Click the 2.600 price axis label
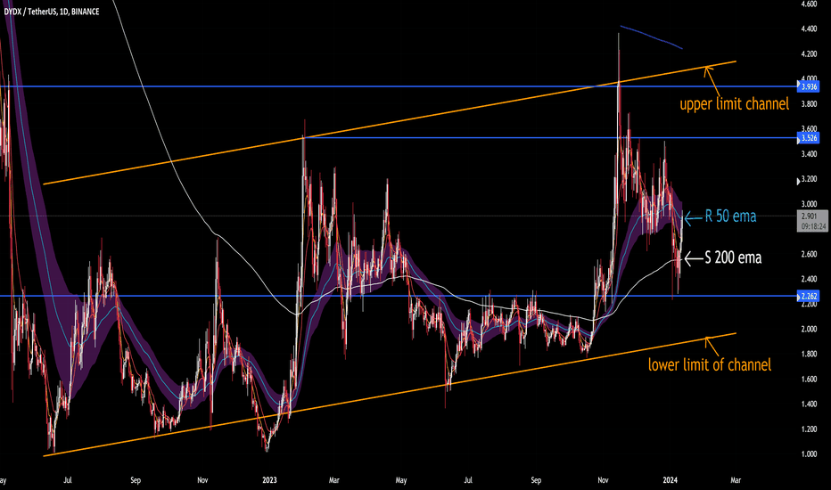This screenshot has width=831, height=490. (x=809, y=254)
